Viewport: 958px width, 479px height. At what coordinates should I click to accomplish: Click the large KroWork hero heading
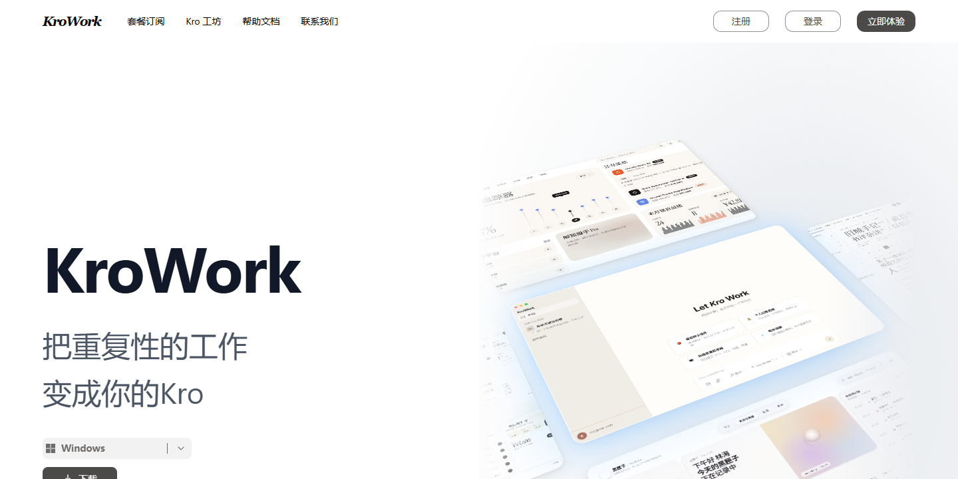tap(172, 271)
